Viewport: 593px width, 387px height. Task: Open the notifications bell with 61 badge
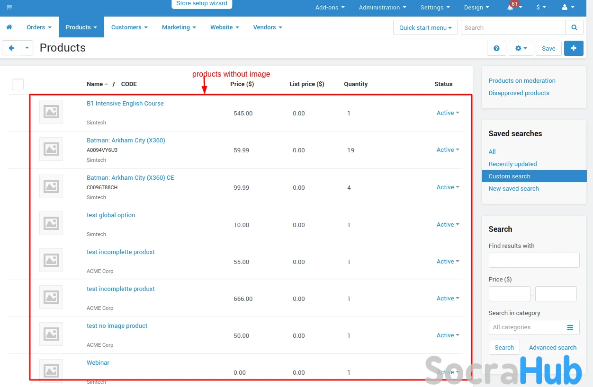511,8
